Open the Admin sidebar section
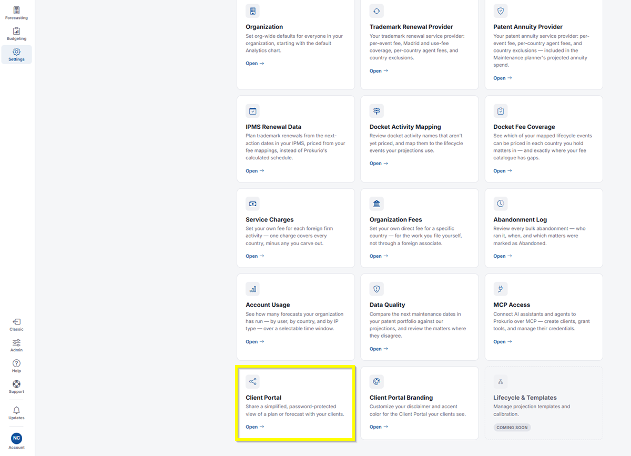The image size is (631, 456). 16,346
